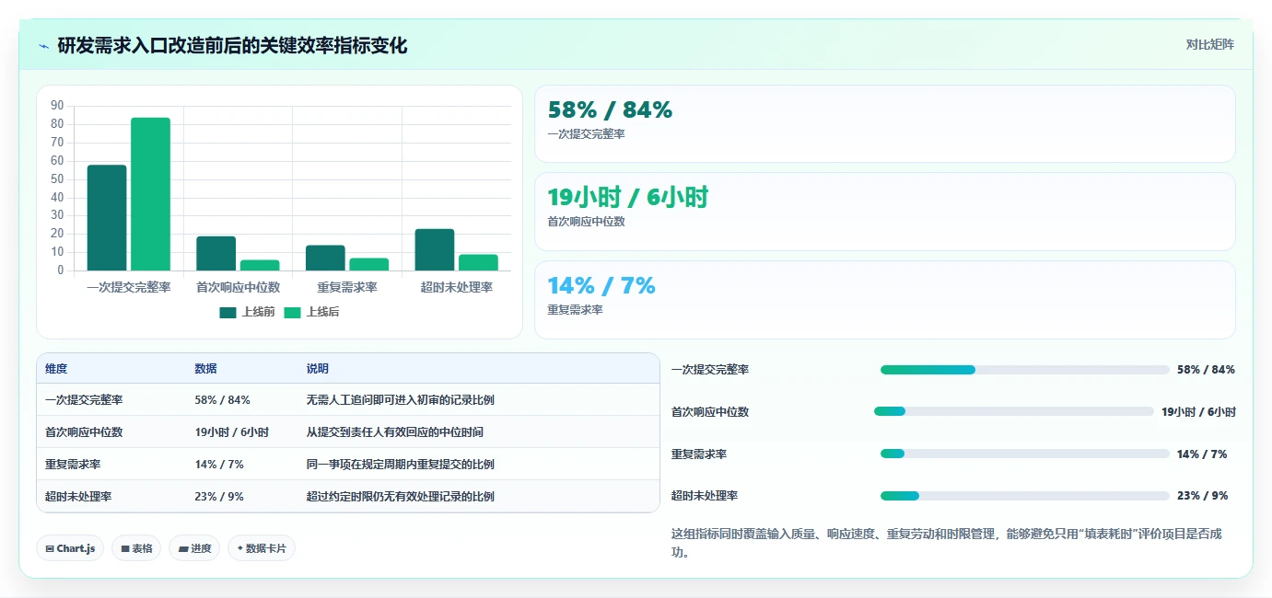Open the 58% / 84% data card
1272x598 pixels.
point(885,124)
